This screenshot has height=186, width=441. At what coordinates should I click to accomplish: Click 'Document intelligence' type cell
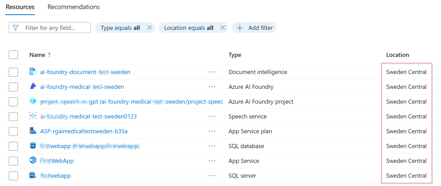pyautogui.click(x=258, y=72)
